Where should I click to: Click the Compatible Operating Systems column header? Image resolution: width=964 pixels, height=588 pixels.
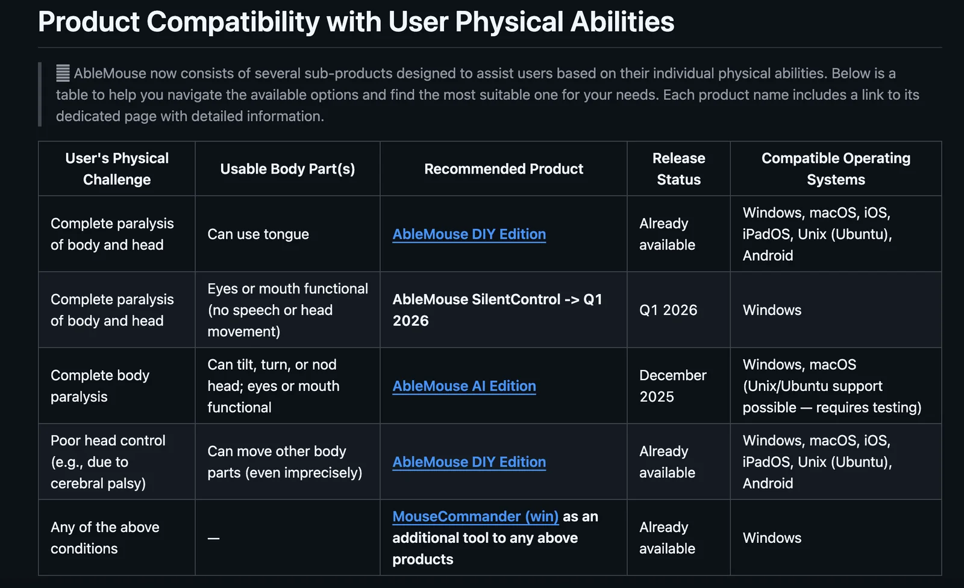pyautogui.click(x=835, y=169)
